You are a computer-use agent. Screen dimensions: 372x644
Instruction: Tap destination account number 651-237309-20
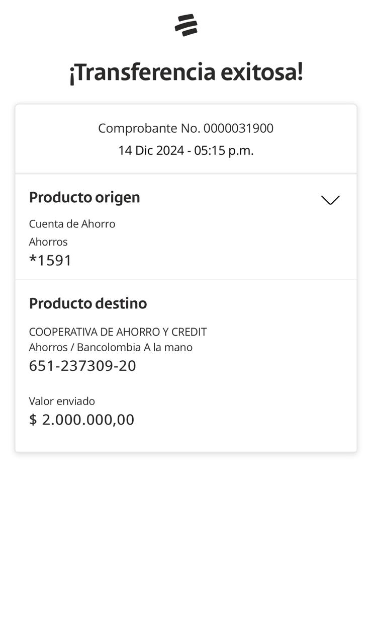click(82, 366)
